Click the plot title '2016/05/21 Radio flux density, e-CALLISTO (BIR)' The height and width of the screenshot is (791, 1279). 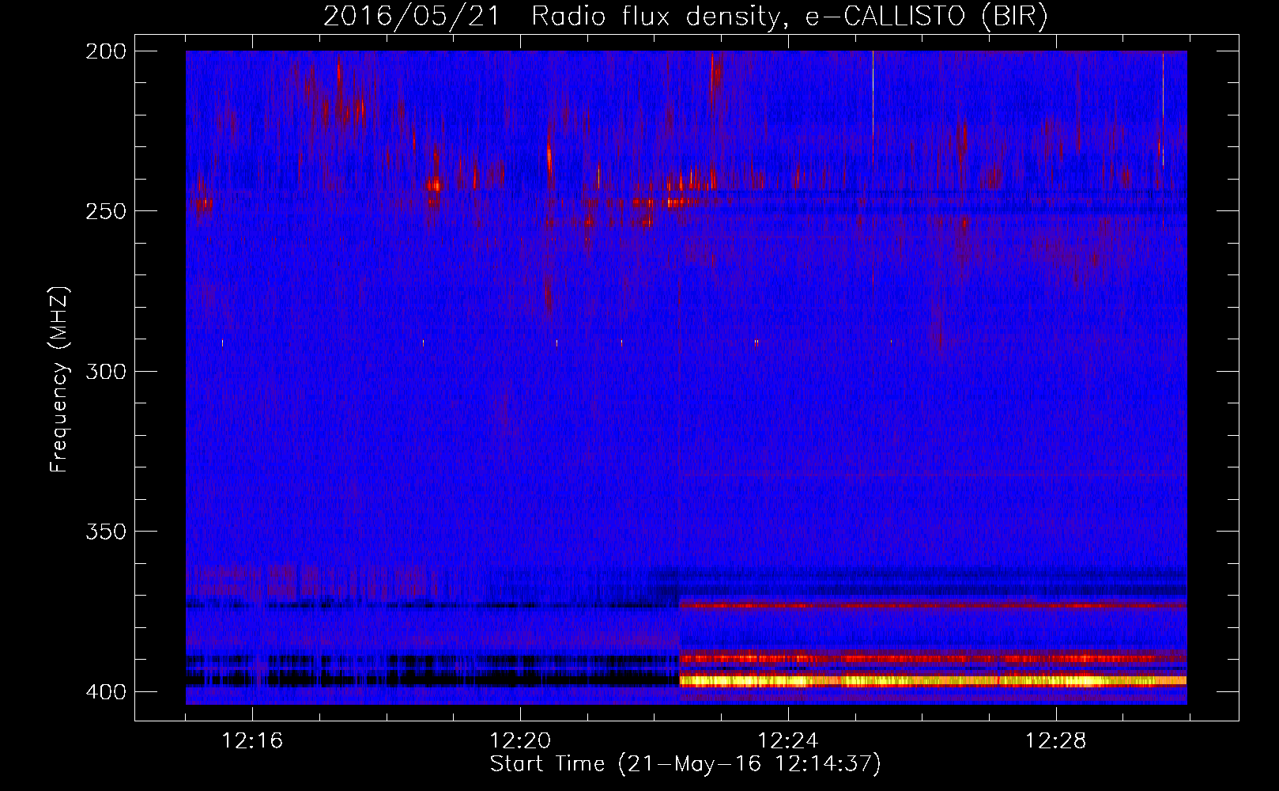[685, 17]
